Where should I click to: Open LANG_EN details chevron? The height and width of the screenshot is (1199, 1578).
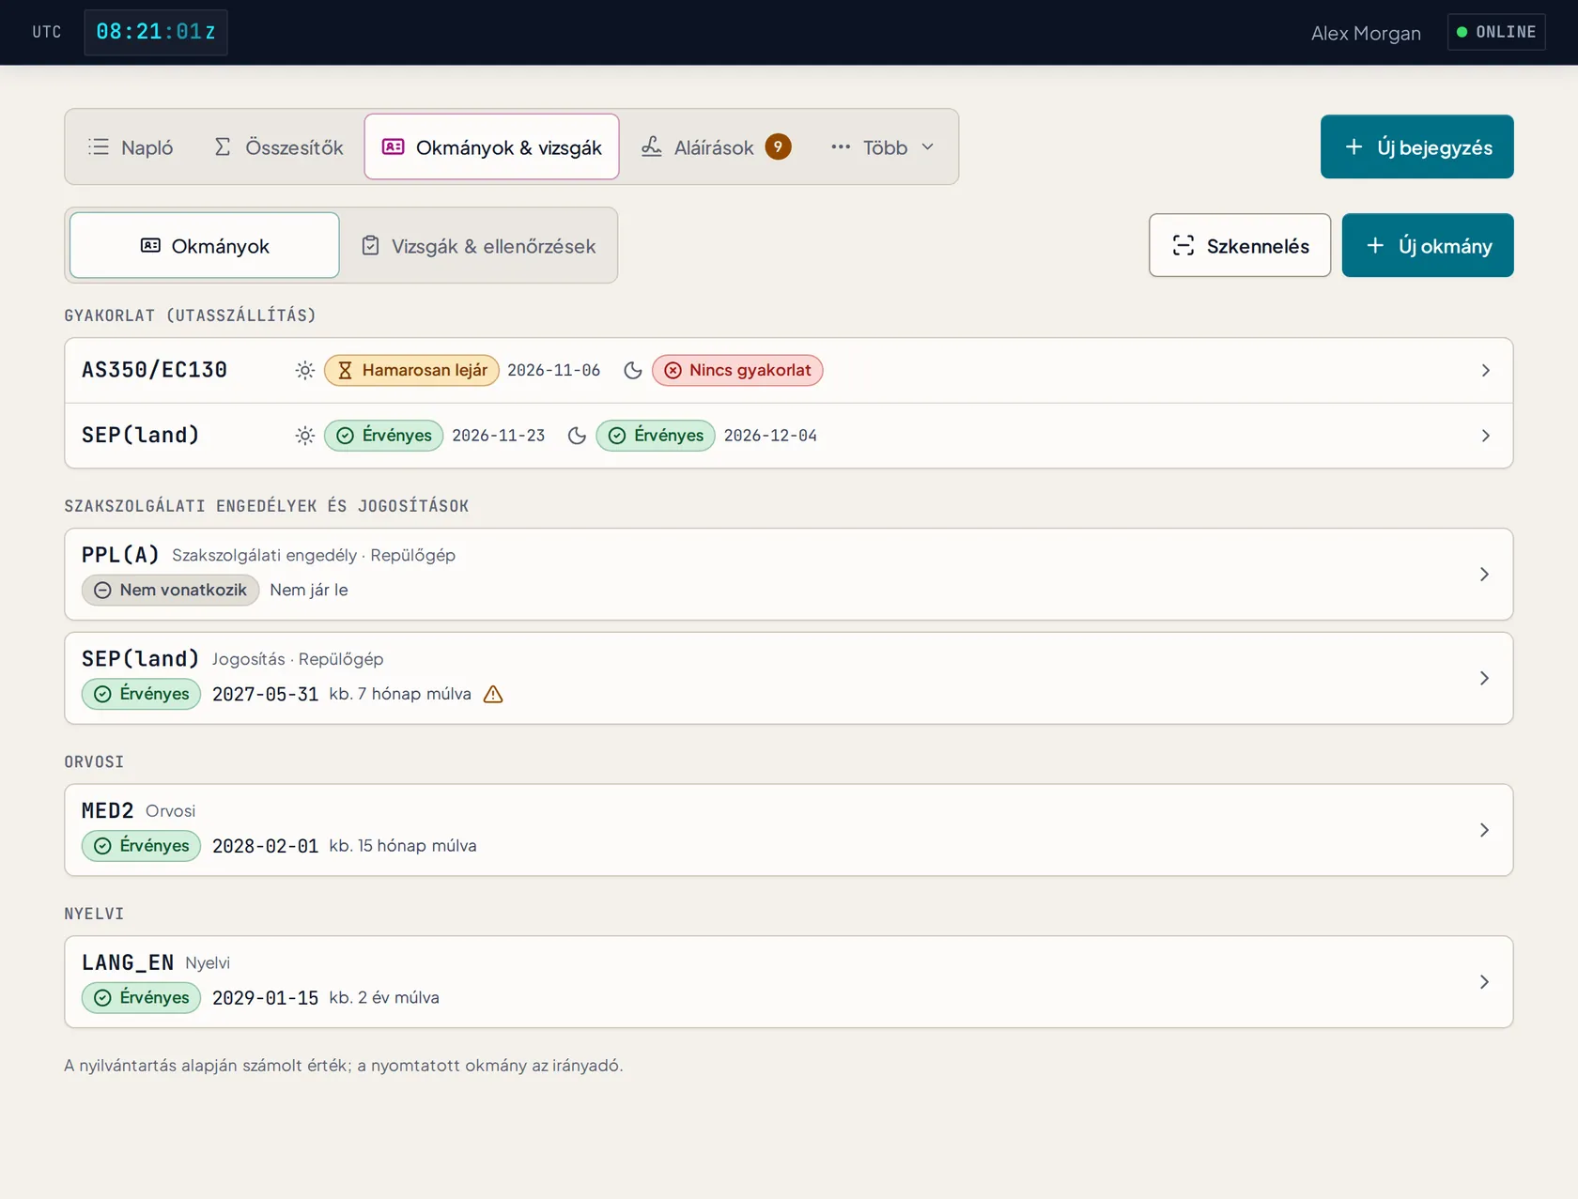(1484, 982)
